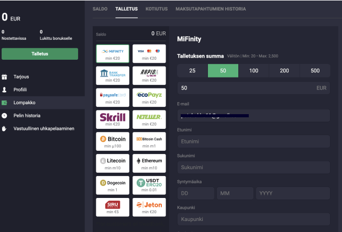
Task: Choose Ethereum payment tile
Action: click(x=149, y=163)
